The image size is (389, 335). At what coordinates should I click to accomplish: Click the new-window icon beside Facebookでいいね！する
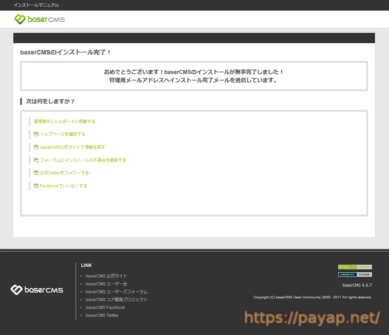coord(36,186)
